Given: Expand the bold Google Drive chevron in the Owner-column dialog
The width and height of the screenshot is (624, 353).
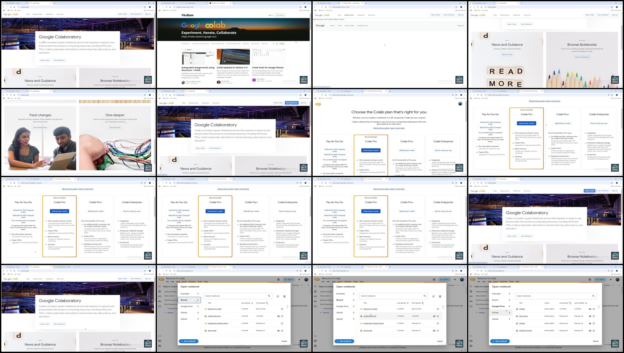Looking at the screenshot, I should [x=509, y=306].
